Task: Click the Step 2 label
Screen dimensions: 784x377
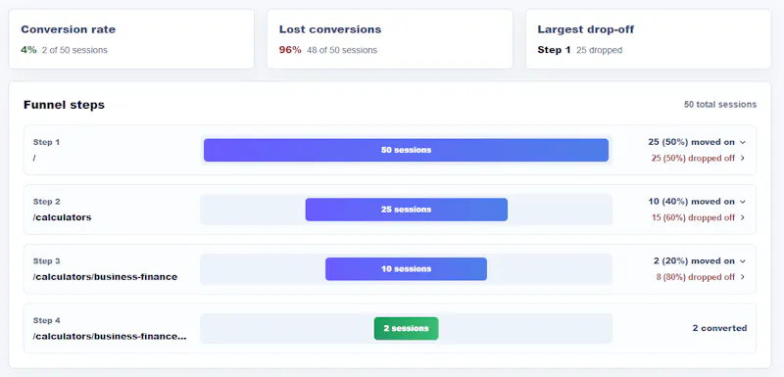Action: 46,202
